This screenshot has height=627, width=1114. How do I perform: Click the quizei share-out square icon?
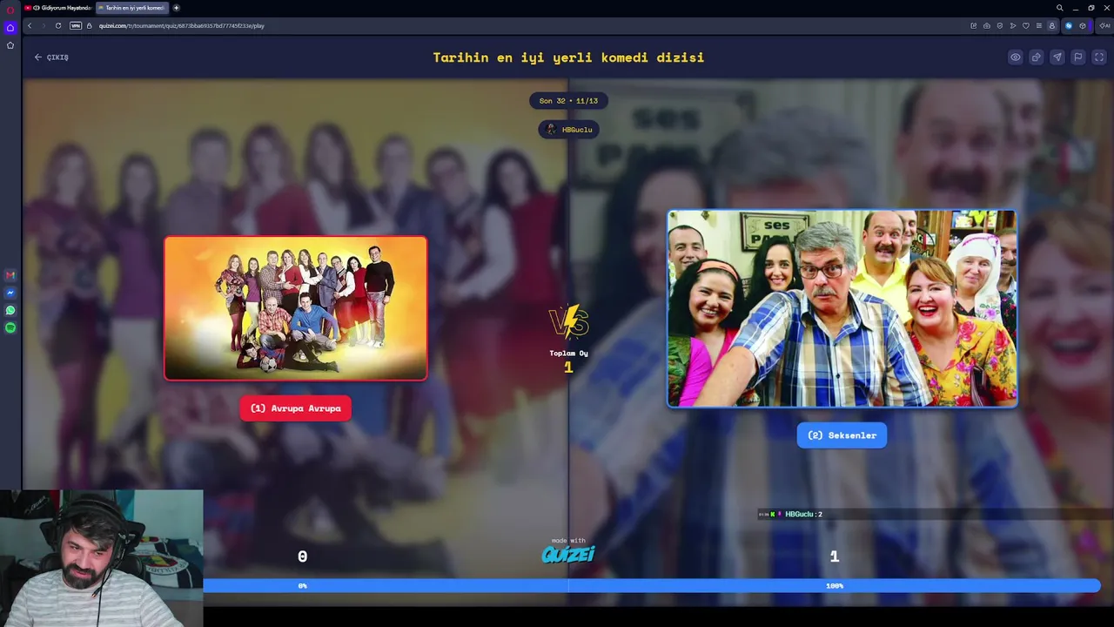[1036, 57]
